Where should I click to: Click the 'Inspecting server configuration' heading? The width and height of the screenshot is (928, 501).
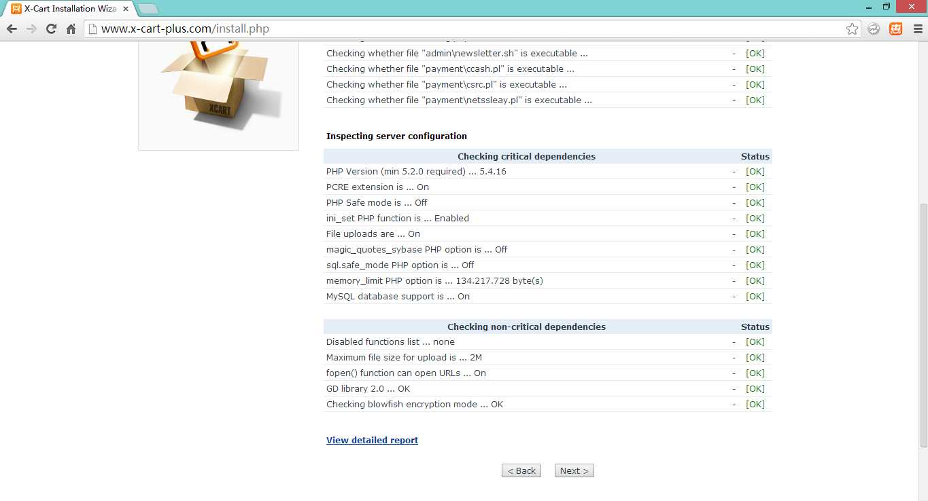(x=396, y=136)
